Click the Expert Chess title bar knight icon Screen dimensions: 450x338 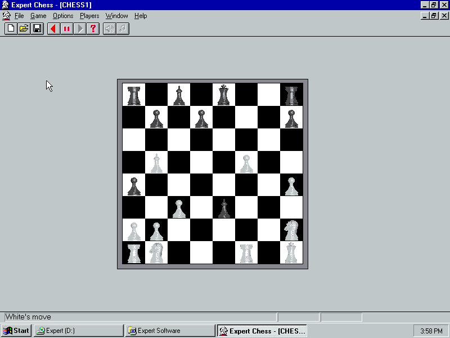pyautogui.click(x=5, y=5)
